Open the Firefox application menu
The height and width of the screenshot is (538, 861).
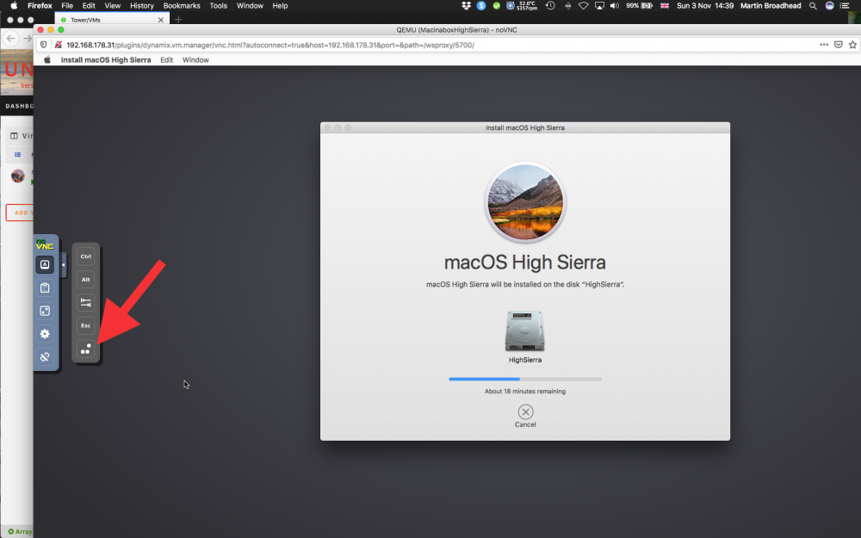click(40, 5)
